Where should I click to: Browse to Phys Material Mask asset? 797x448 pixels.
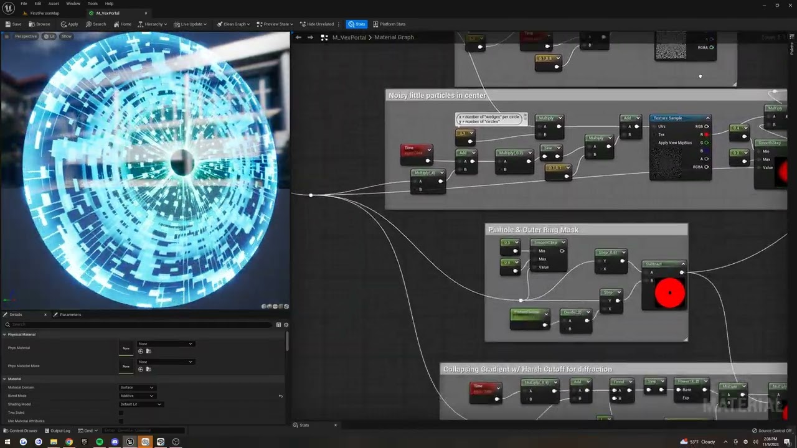(148, 369)
